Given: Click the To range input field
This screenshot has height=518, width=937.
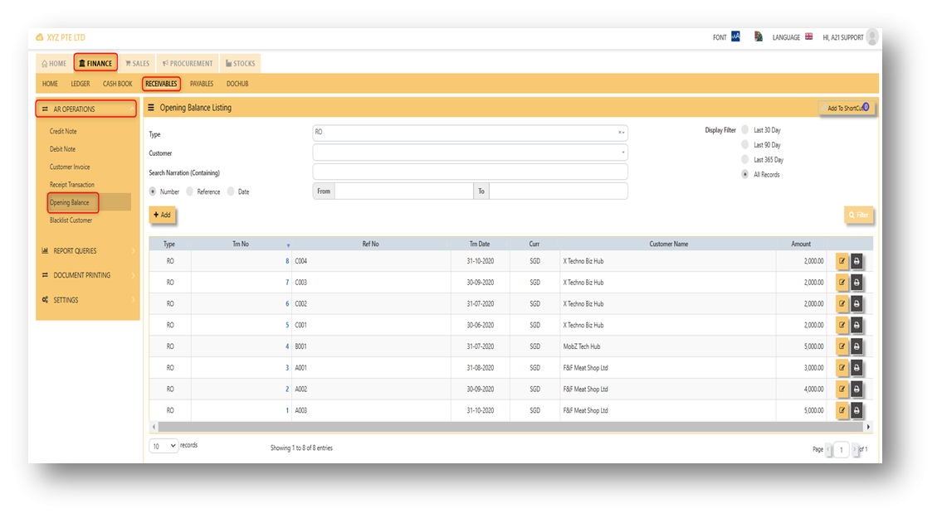Looking at the screenshot, I should tap(559, 191).
